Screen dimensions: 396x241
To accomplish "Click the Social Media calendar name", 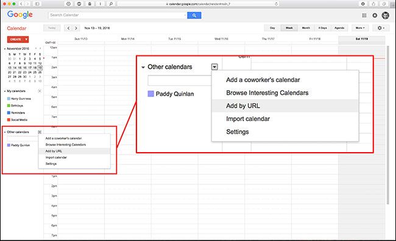I will pyautogui.click(x=19, y=120).
